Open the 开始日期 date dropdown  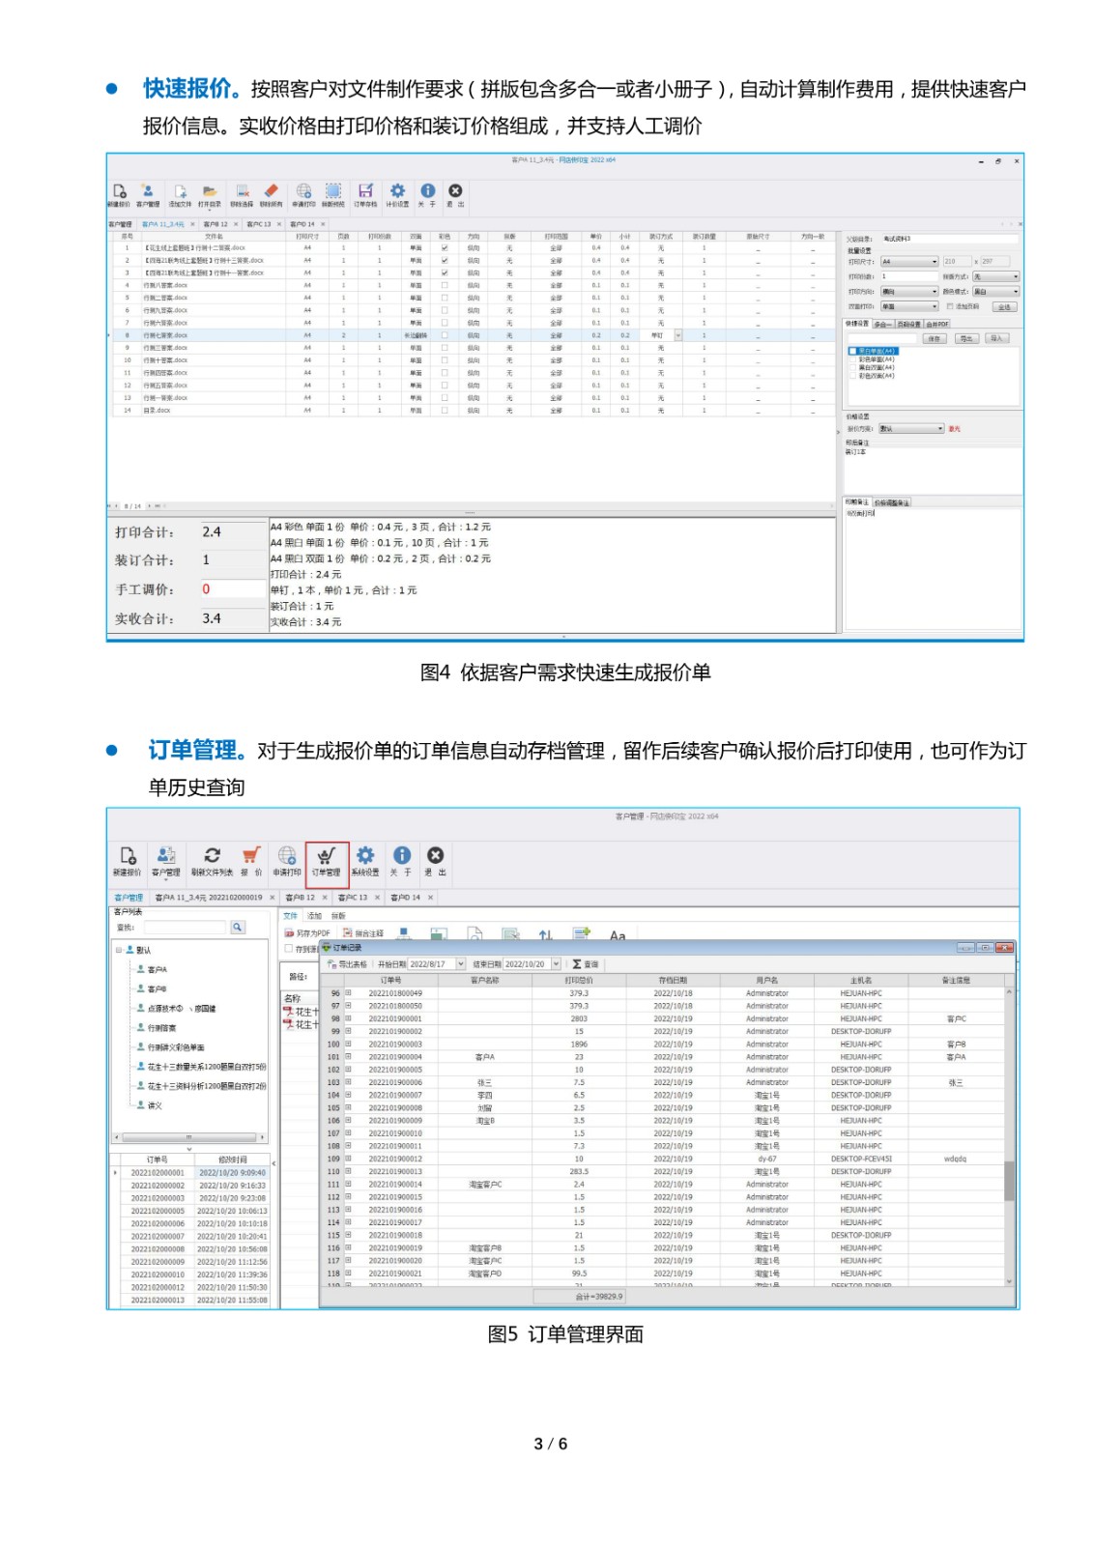coord(461,964)
